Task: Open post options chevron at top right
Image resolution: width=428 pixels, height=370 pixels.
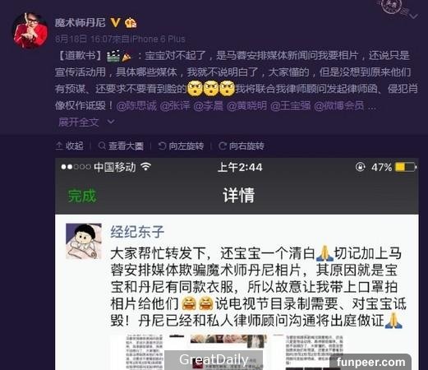Action: [x=413, y=16]
